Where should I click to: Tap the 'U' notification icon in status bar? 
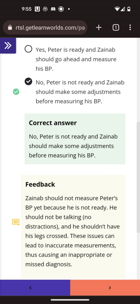tap(37, 9)
